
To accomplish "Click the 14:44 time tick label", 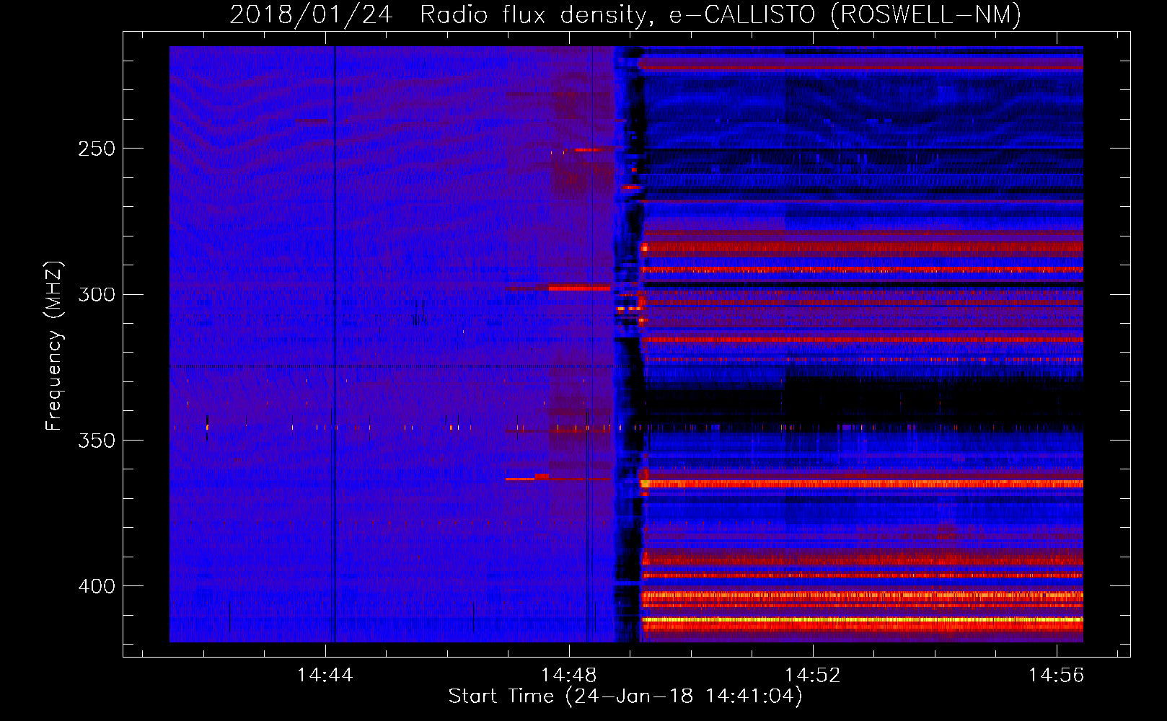I will (x=325, y=675).
